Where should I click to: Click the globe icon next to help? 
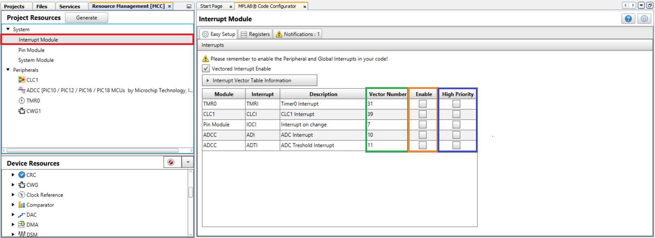click(x=644, y=19)
